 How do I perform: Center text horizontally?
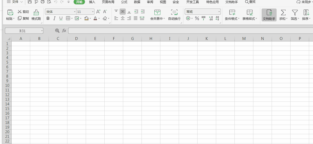pos(123,18)
